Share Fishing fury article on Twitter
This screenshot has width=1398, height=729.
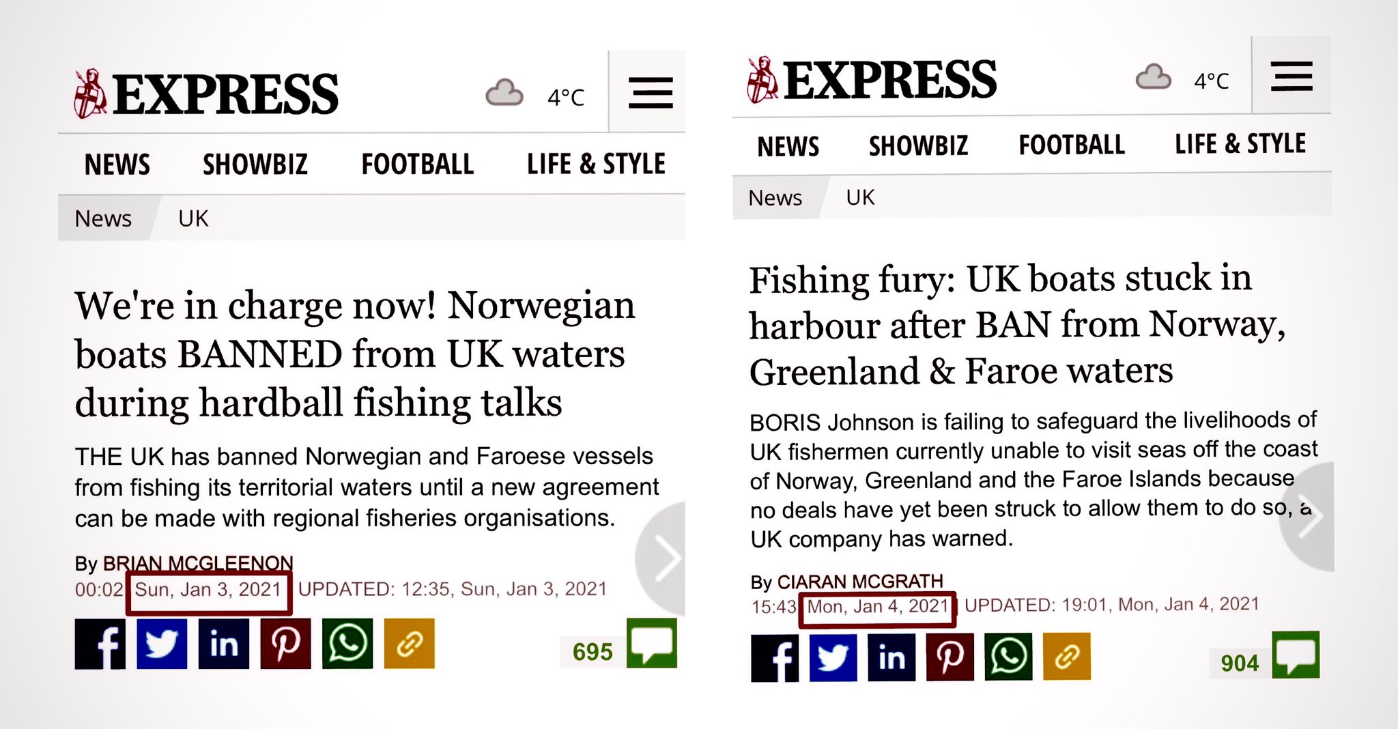point(833,658)
